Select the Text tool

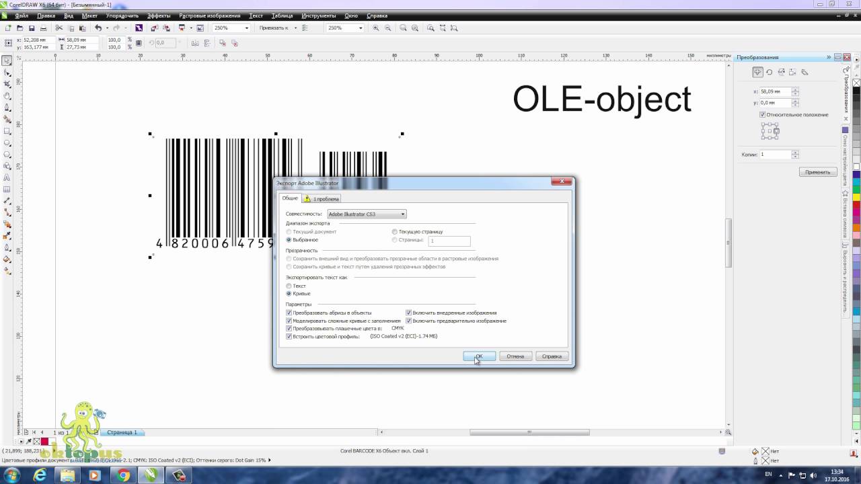7,178
